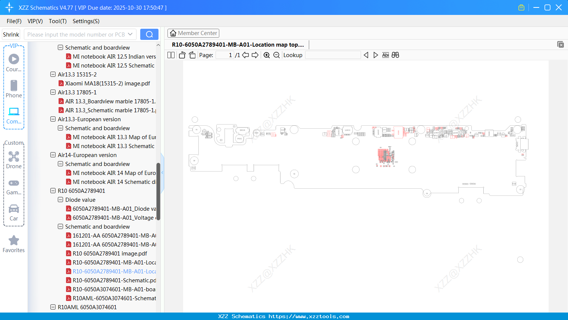Open the Phone category in sidebar
The width and height of the screenshot is (568, 320).
point(14,89)
